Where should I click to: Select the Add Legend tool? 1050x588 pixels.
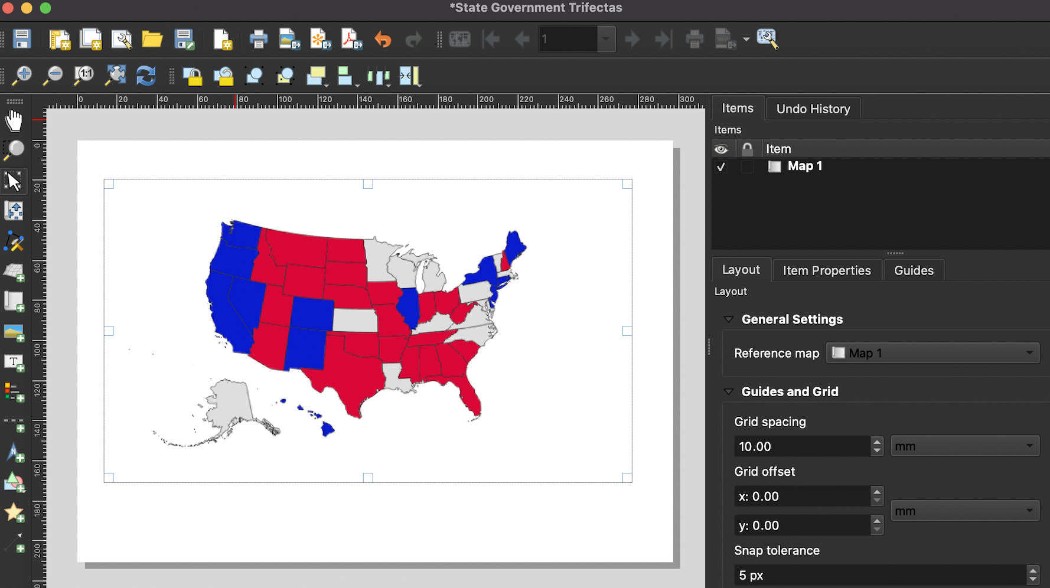coord(14,391)
